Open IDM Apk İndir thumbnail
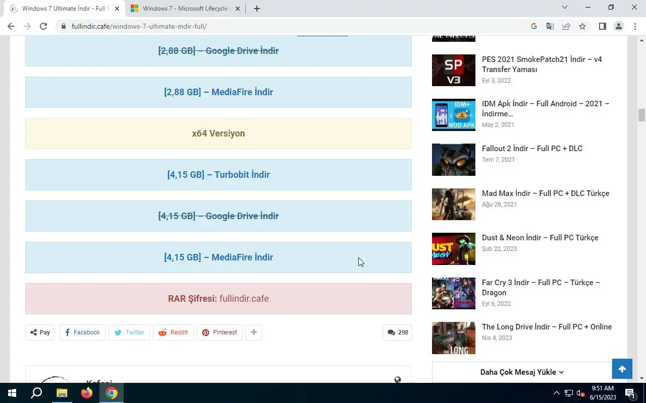The height and width of the screenshot is (403, 646). click(x=454, y=115)
